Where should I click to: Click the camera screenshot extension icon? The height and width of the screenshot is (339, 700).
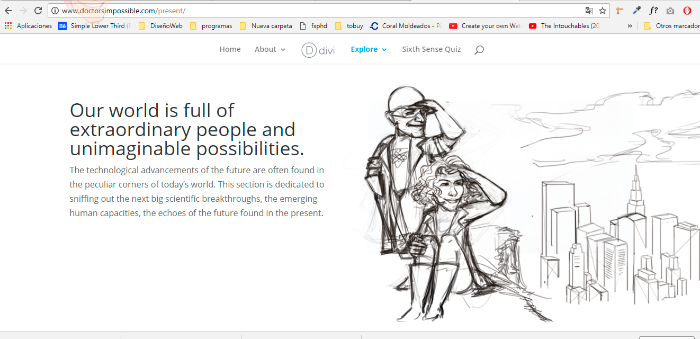point(670,11)
